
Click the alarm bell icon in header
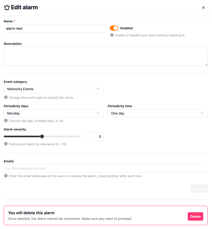click(7, 8)
